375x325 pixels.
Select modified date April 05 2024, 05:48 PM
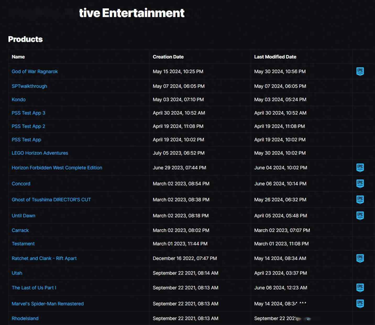point(280,216)
